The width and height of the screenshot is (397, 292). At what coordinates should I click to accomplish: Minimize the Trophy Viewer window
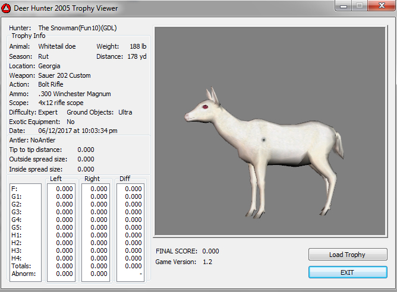(343, 7)
